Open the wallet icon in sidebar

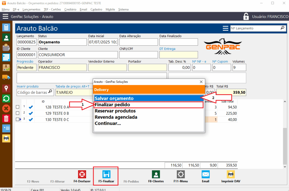[x=6, y=48]
